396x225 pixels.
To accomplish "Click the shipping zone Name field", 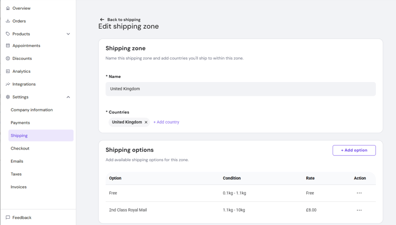I will point(240,89).
